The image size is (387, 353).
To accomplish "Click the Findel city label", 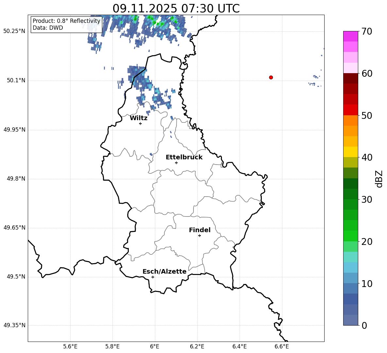I will pos(200,230).
